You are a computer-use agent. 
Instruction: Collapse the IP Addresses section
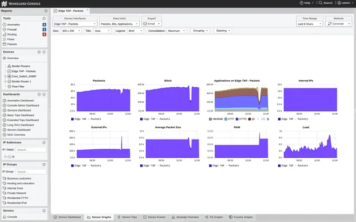pos(44,143)
